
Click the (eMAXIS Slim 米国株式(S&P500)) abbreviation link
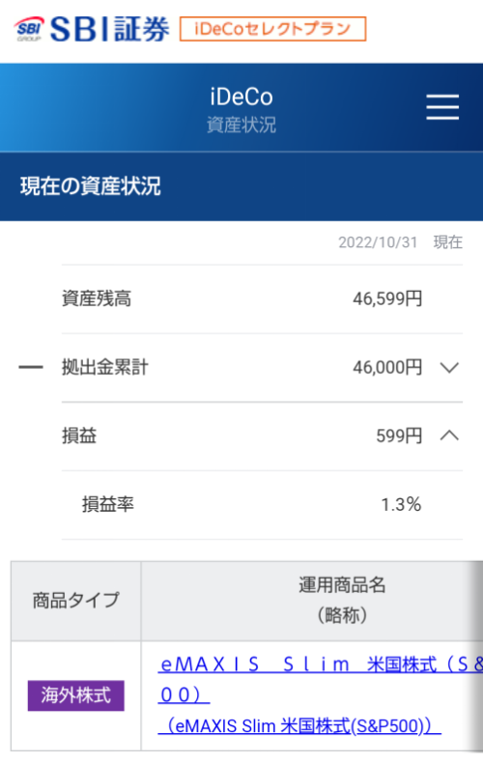299,726
